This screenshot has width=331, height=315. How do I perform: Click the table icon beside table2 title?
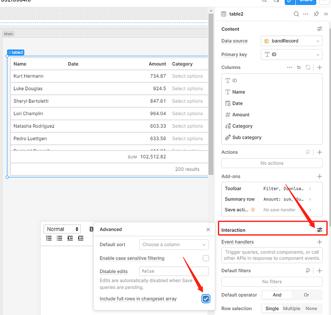click(x=224, y=14)
